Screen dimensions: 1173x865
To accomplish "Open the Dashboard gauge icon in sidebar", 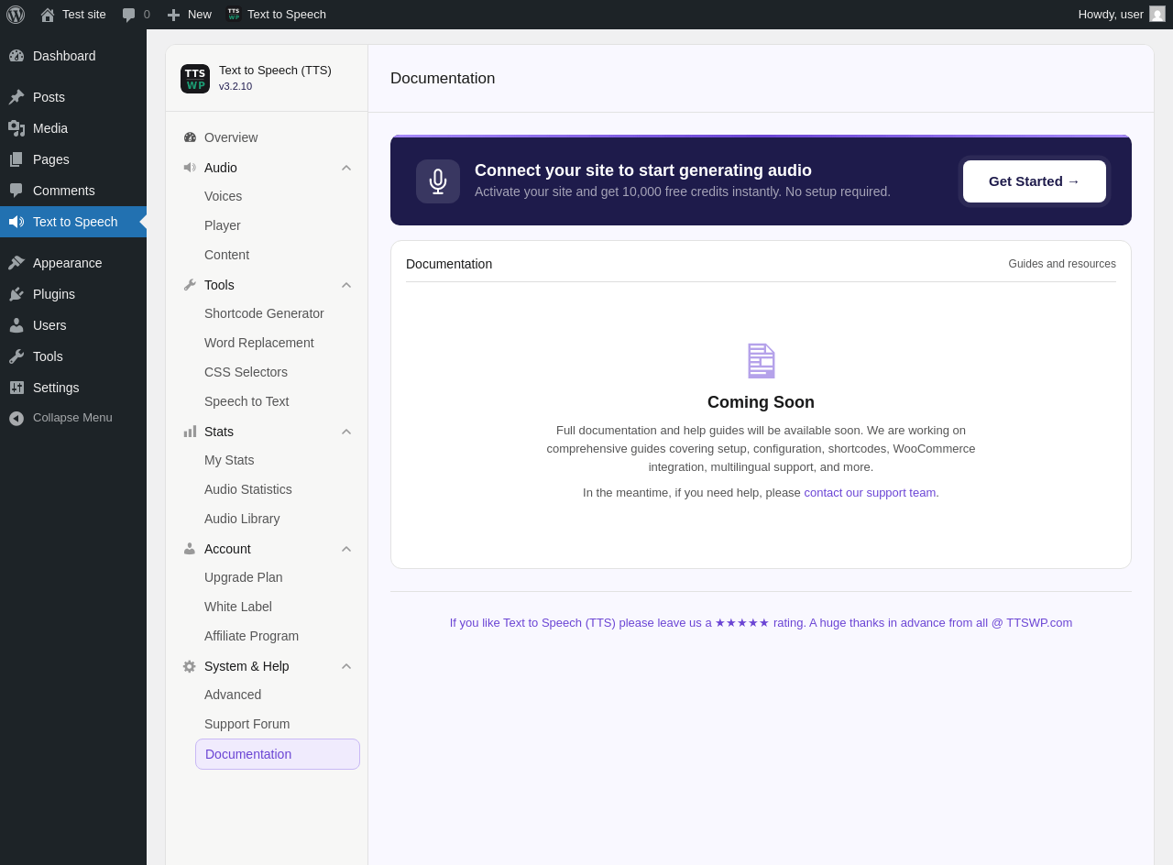I will (x=16, y=56).
